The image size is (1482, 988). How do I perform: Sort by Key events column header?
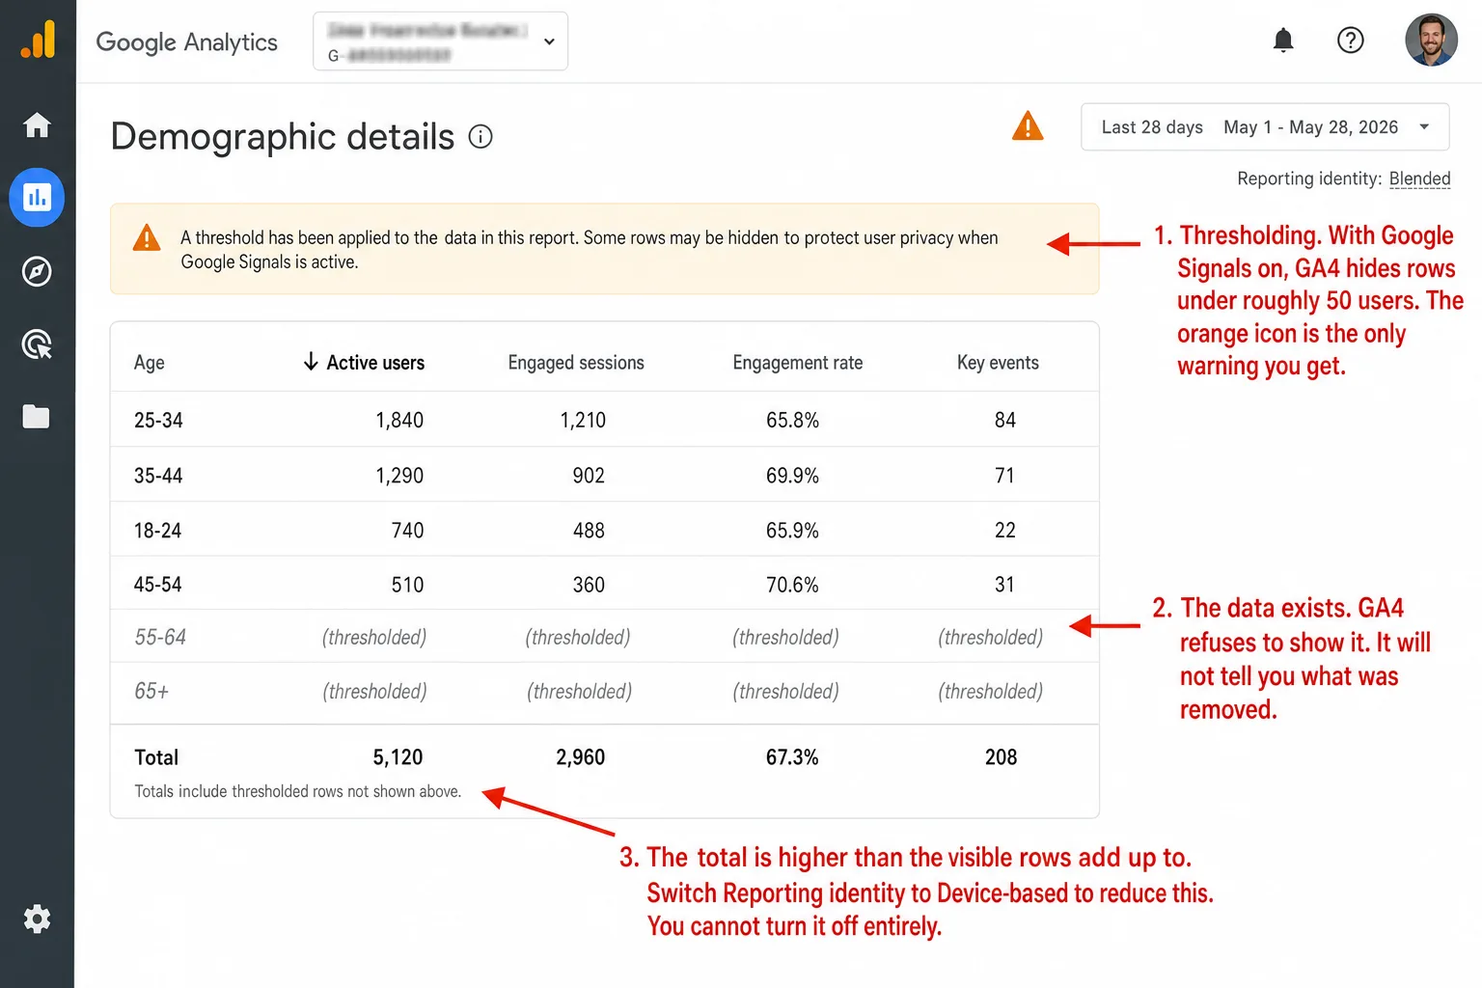[998, 363]
